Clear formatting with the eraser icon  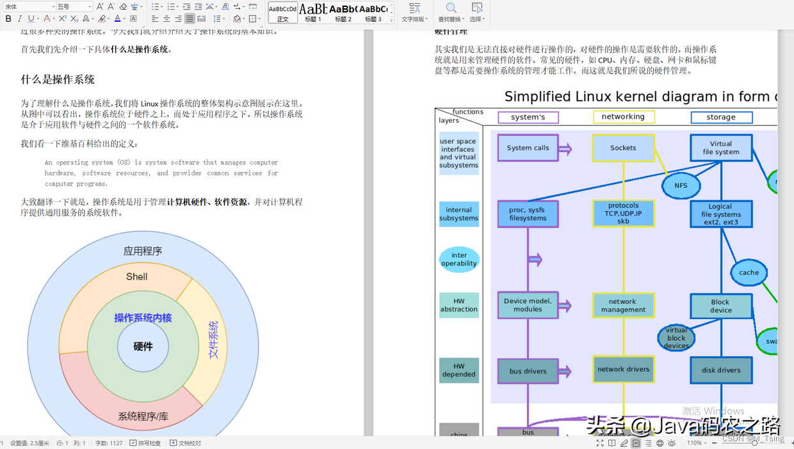tap(123, 6)
